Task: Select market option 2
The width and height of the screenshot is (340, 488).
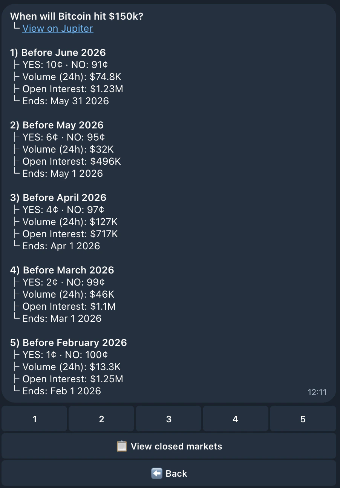Action: tap(101, 419)
